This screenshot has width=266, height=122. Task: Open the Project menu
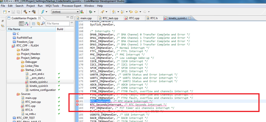coord(31,6)
